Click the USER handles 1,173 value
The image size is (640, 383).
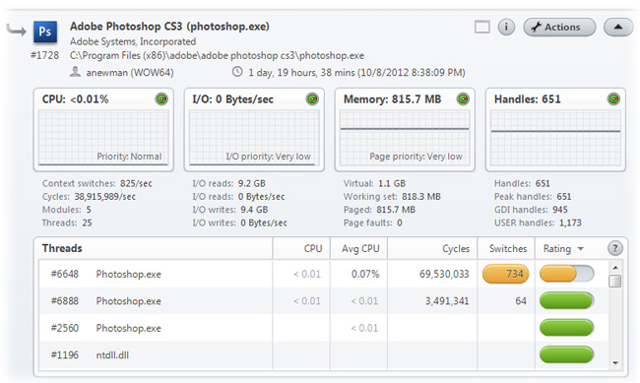[x=570, y=223]
